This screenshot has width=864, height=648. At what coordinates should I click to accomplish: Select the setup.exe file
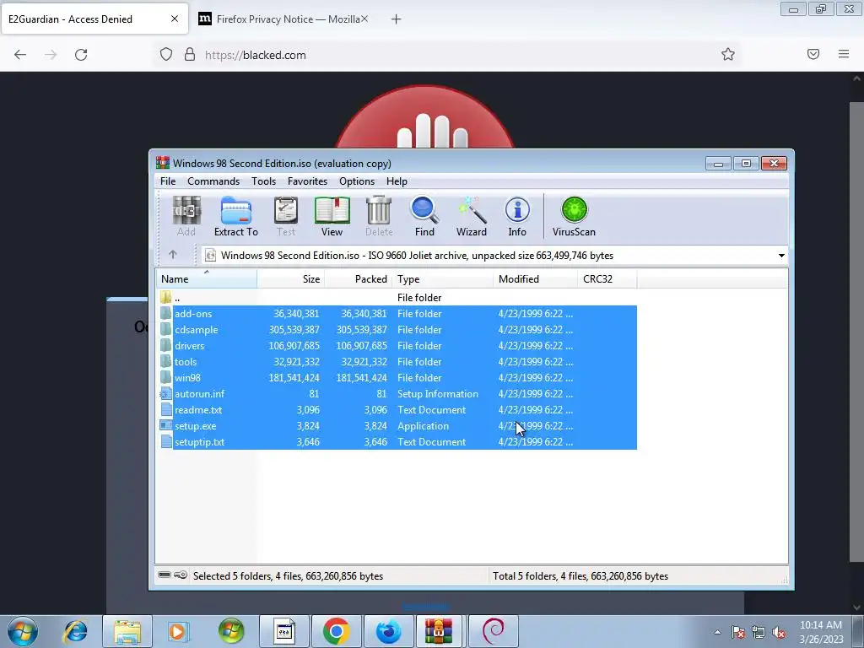coord(397,425)
